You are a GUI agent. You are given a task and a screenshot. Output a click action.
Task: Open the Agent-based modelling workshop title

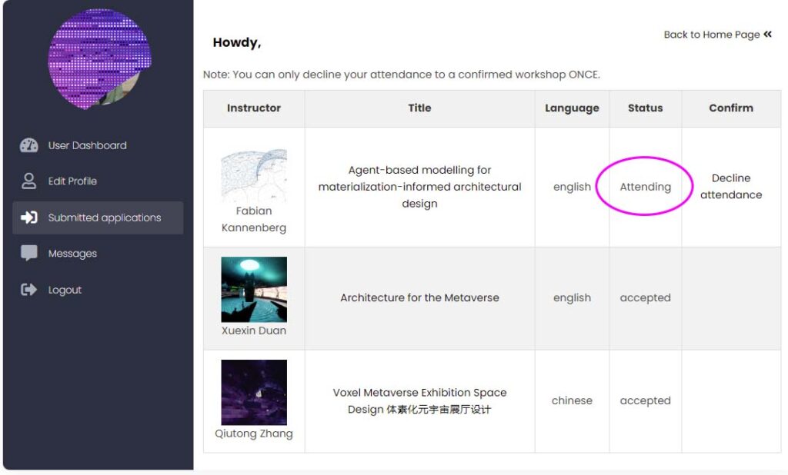pyautogui.click(x=419, y=187)
